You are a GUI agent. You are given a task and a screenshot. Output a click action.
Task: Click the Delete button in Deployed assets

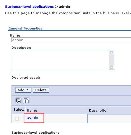click(41, 90)
